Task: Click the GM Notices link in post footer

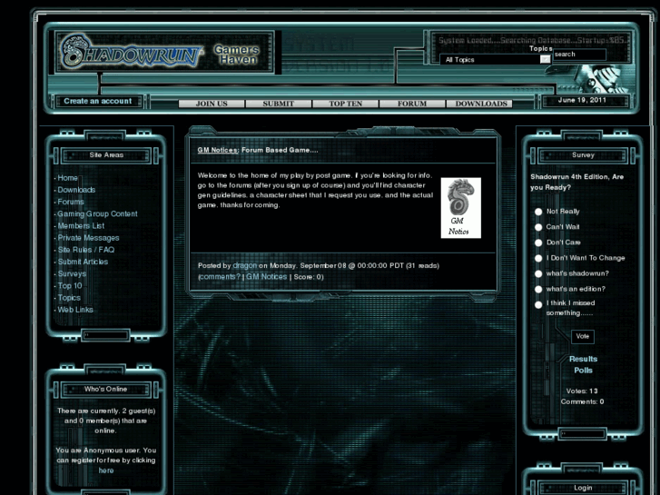Action: [266, 277]
